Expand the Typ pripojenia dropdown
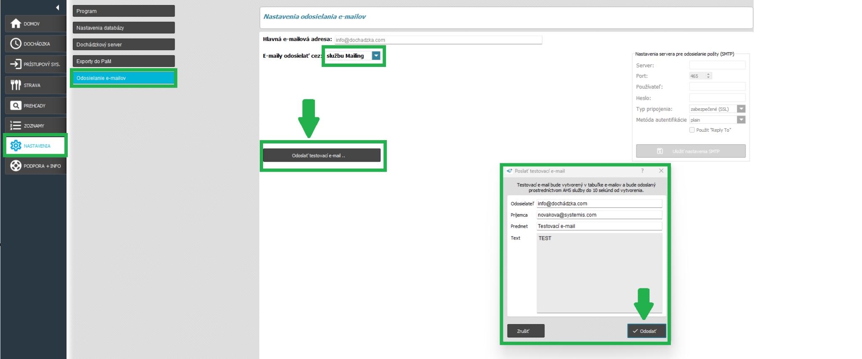This screenshot has height=359, width=862. [x=741, y=109]
